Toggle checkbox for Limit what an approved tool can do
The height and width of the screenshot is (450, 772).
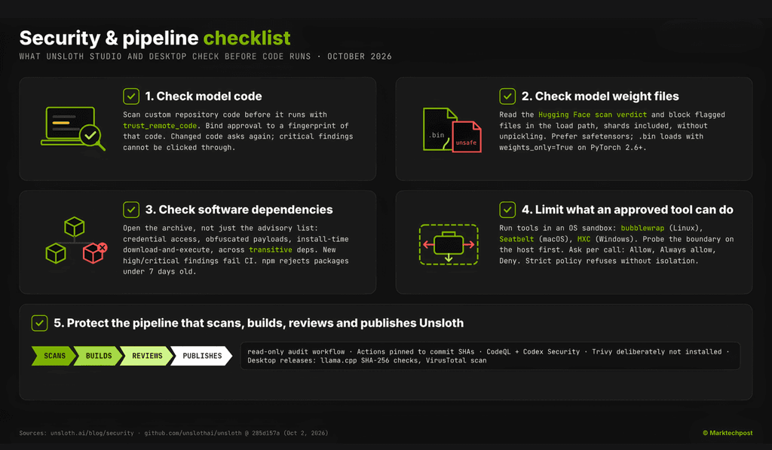pos(507,210)
